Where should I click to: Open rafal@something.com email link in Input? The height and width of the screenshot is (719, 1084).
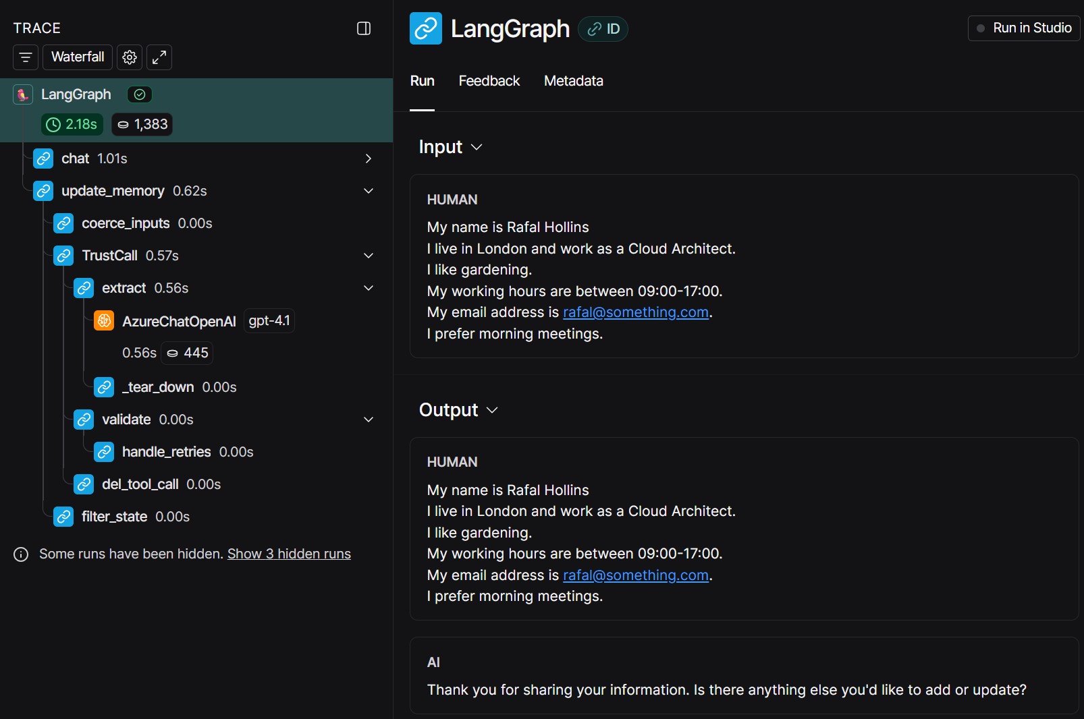click(x=635, y=312)
